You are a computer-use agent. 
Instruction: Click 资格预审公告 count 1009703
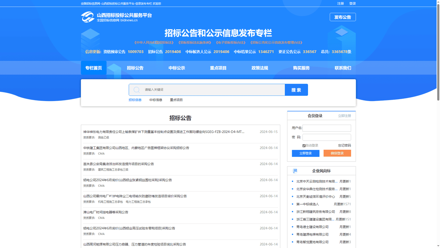pos(136,52)
